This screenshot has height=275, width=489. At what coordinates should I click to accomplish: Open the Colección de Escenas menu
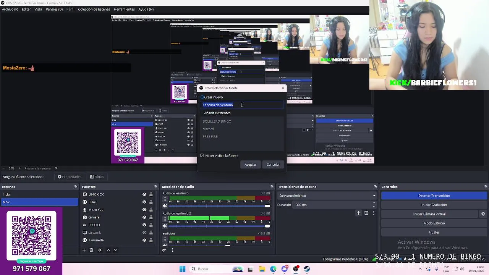click(94, 9)
